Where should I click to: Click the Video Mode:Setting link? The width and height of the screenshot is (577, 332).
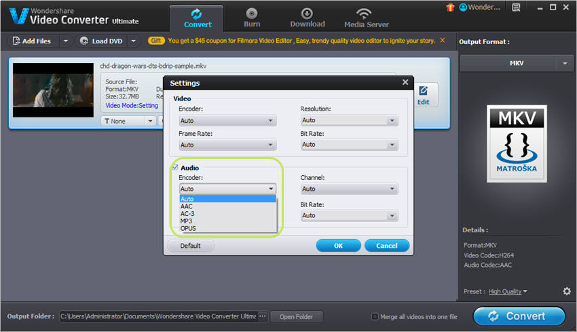[x=132, y=106]
